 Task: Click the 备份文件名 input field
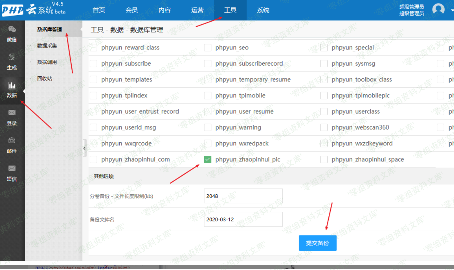pyautogui.click(x=243, y=219)
